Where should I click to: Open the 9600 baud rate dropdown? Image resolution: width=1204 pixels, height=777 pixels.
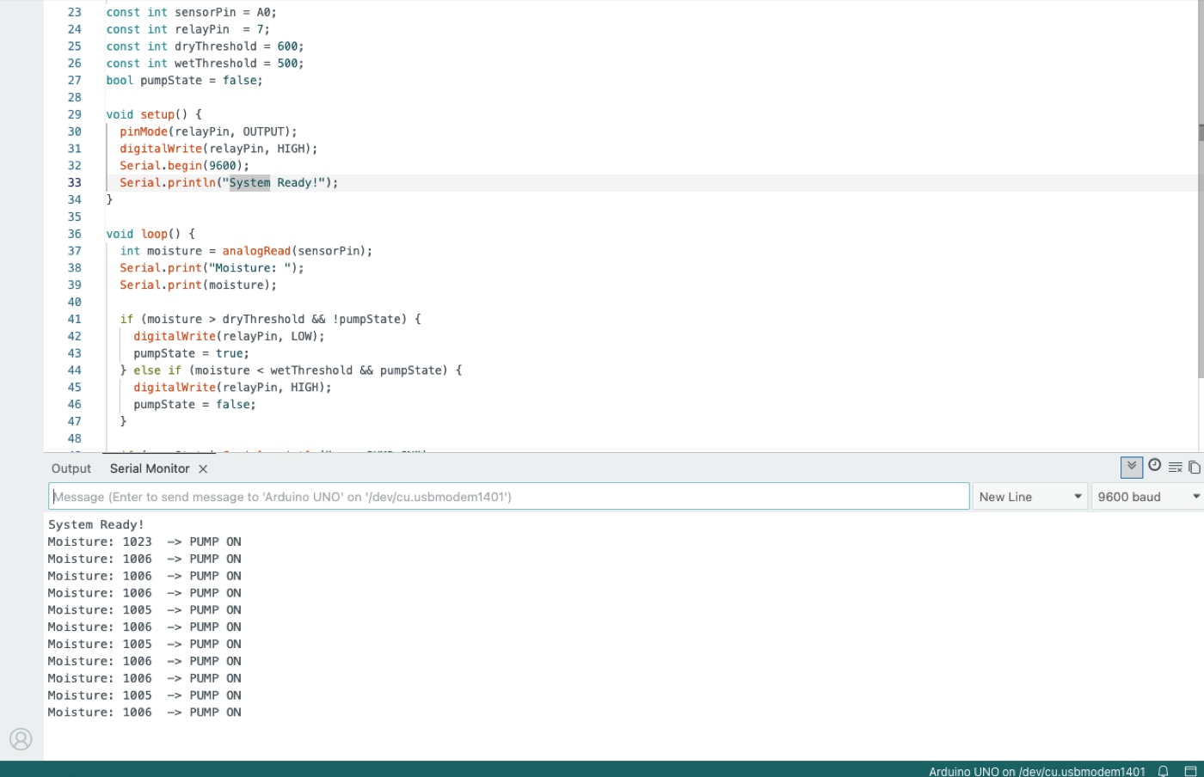[x=1148, y=497]
